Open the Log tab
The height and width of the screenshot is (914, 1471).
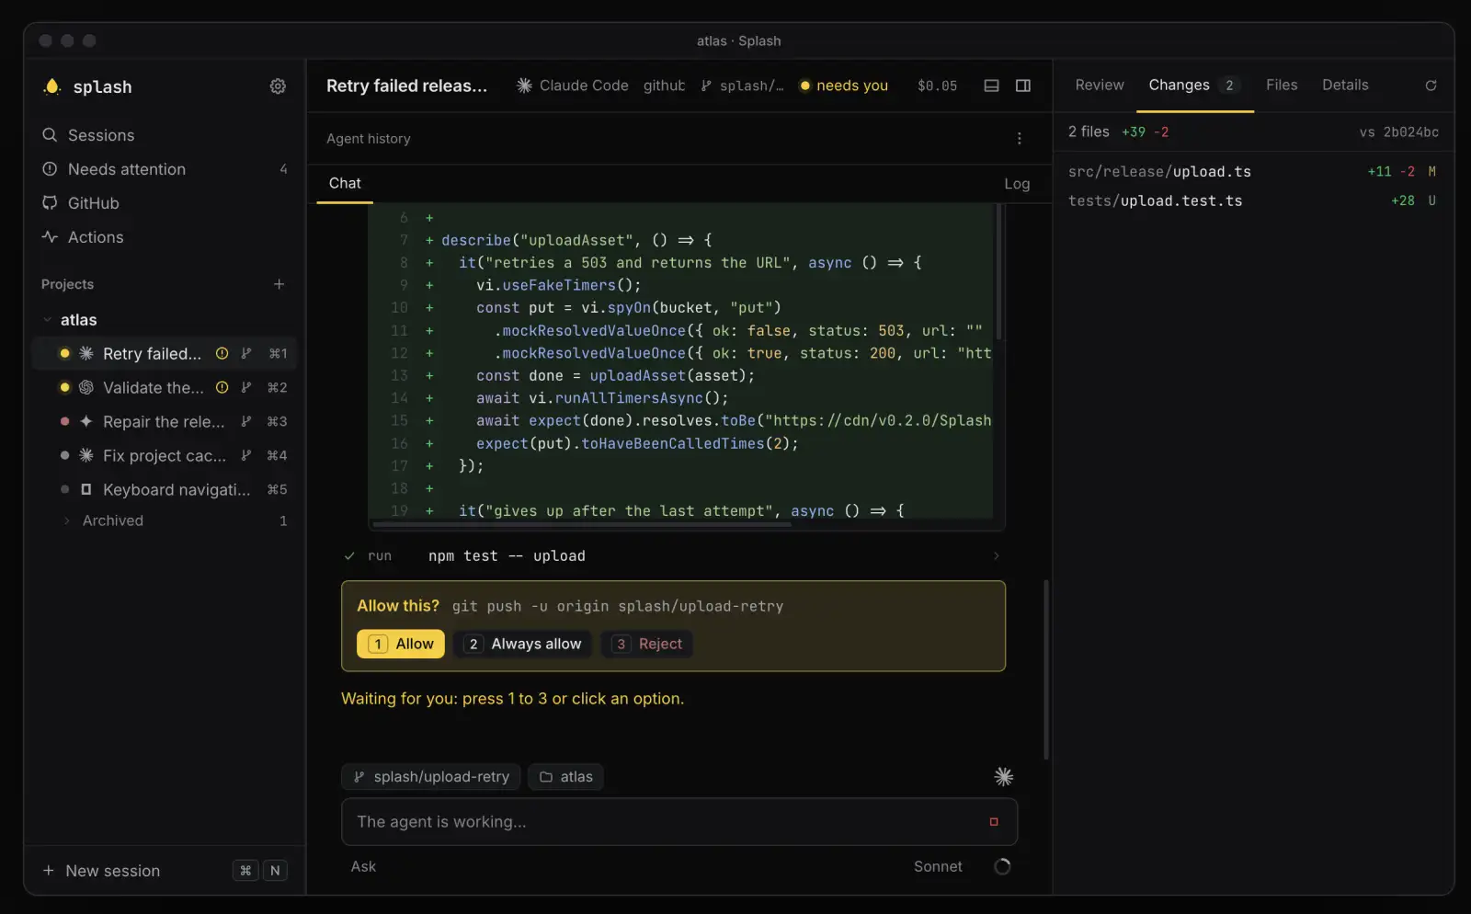pos(1017,184)
